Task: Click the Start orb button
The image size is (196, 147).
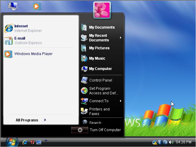Action: click(x=11, y=142)
